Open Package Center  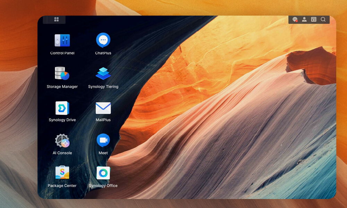[x=62, y=172]
